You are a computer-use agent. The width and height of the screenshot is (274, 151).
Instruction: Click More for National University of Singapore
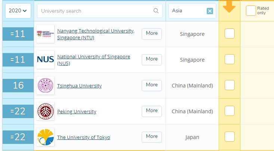pyautogui.click(x=152, y=60)
